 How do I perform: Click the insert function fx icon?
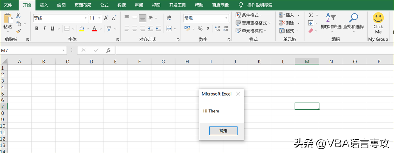108,50
